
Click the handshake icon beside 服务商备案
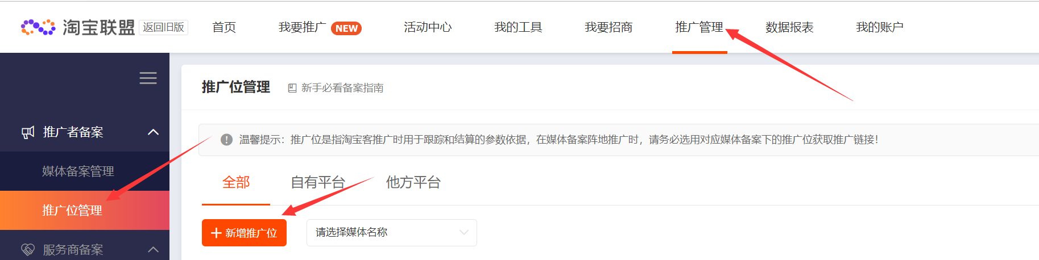28,249
